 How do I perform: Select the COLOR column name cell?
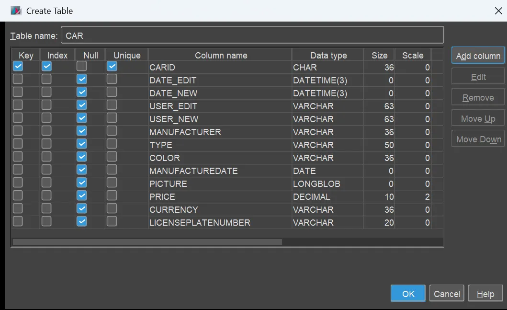[220, 158]
